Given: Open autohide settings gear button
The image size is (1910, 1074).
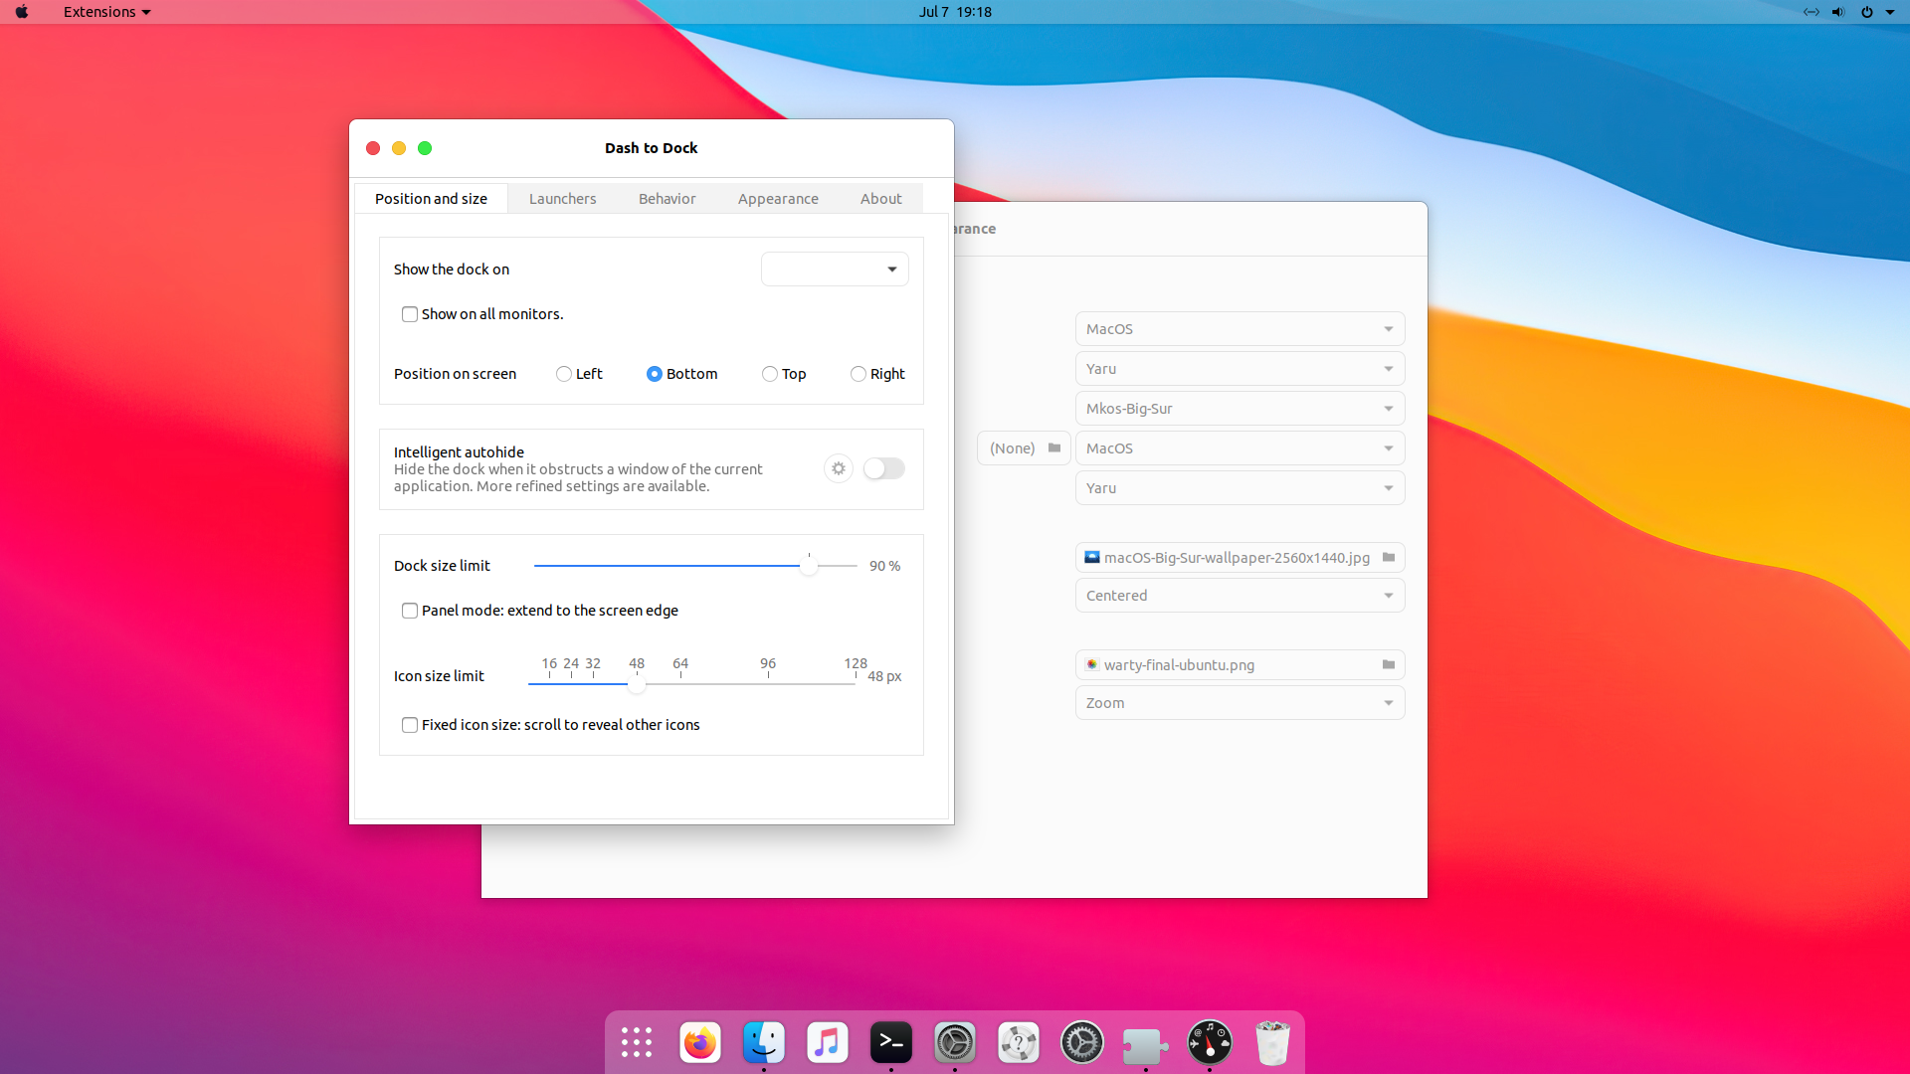Looking at the screenshot, I should pos(839,468).
